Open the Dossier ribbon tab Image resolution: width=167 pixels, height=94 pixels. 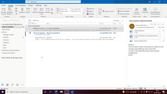(x=31, y=5)
